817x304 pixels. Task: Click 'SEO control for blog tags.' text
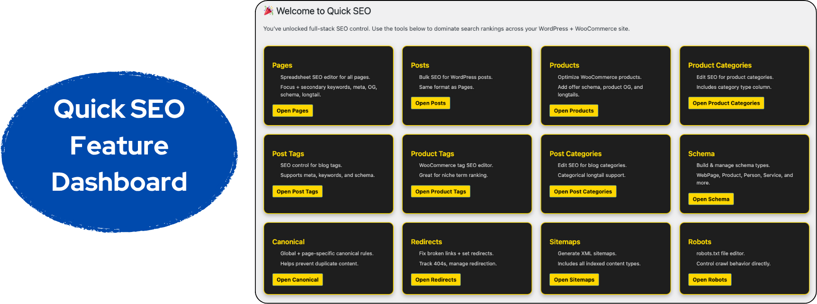pyautogui.click(x=311, y=165)
